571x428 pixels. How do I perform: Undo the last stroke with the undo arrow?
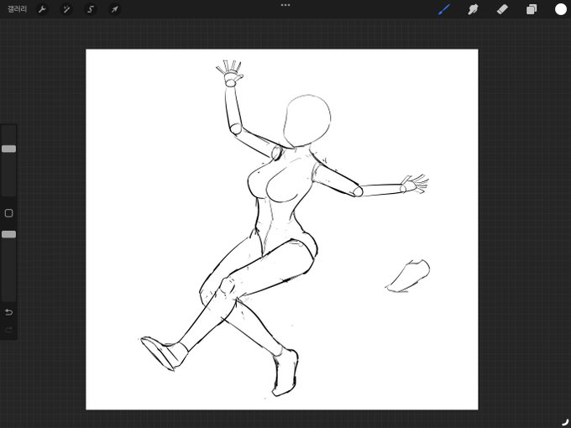pos(8,312)
